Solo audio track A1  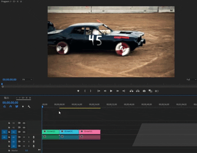[x=29, y=137]
